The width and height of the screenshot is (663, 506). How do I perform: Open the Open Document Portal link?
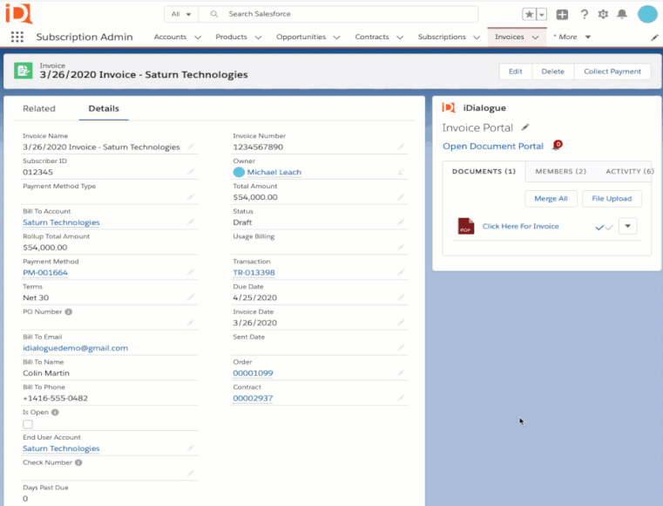[492, 146]
